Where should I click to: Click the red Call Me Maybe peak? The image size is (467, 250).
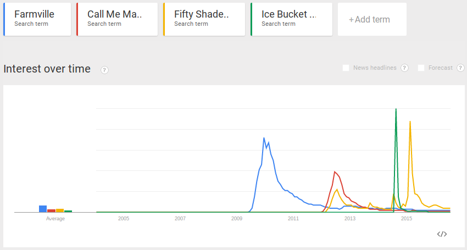(335, 171)
